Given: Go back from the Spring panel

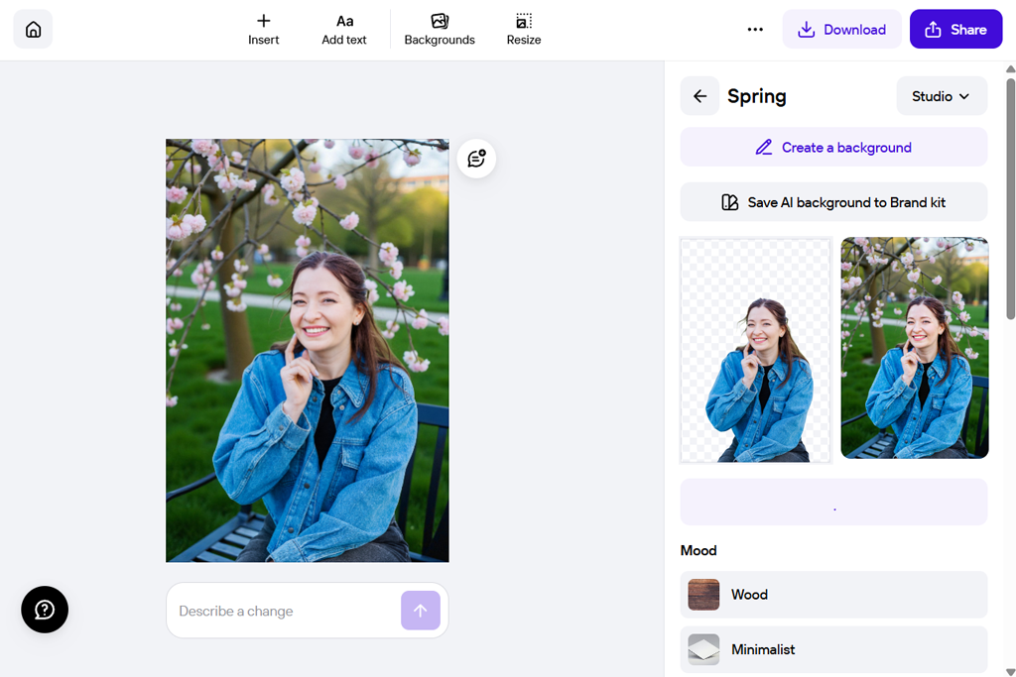Looking at the screenshot, I should click(x=699, y=96).
